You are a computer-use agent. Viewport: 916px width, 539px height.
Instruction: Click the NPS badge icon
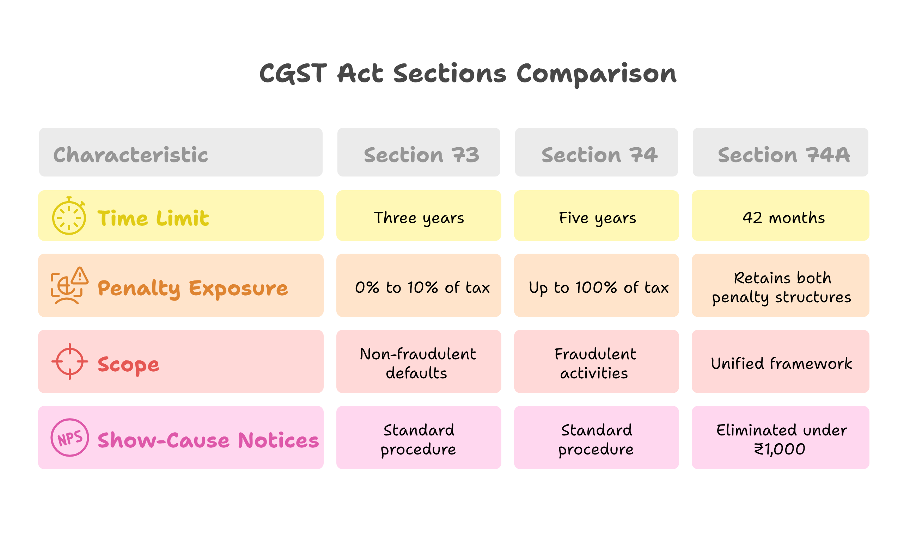(70, 438)
